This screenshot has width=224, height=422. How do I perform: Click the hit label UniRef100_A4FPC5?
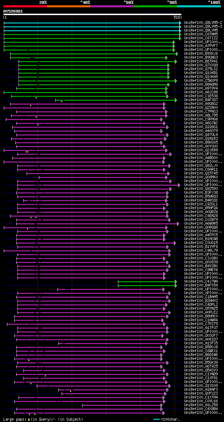click(201, 235)
